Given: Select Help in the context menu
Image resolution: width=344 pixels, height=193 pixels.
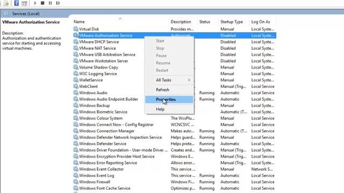Looking at the screenshot, I should [169, 109].
